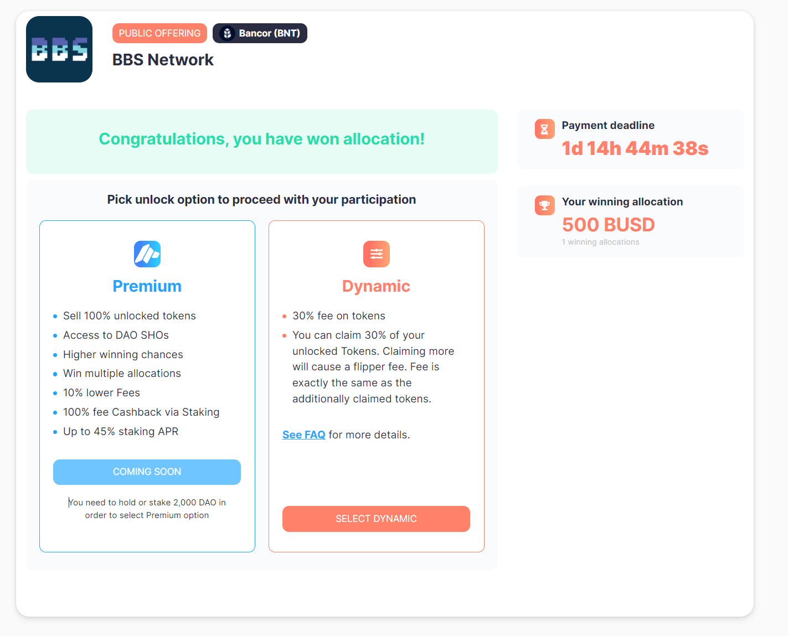The width and height of the screenshot is (788, 636).
Task: Click the Dynamic plan sliders icon
Action: [377, 254]
